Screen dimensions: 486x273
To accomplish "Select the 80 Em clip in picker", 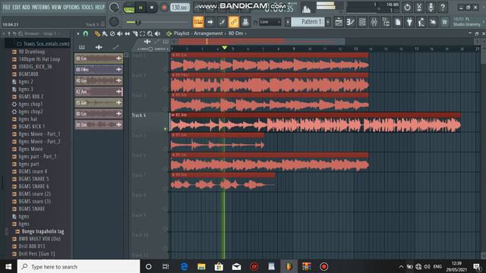I will (99, 58).
